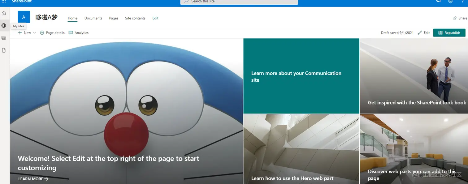Click the Analytics chart icon
This screenshot has height=184, width=468.
pyautogui.click(x=71, y=33)
